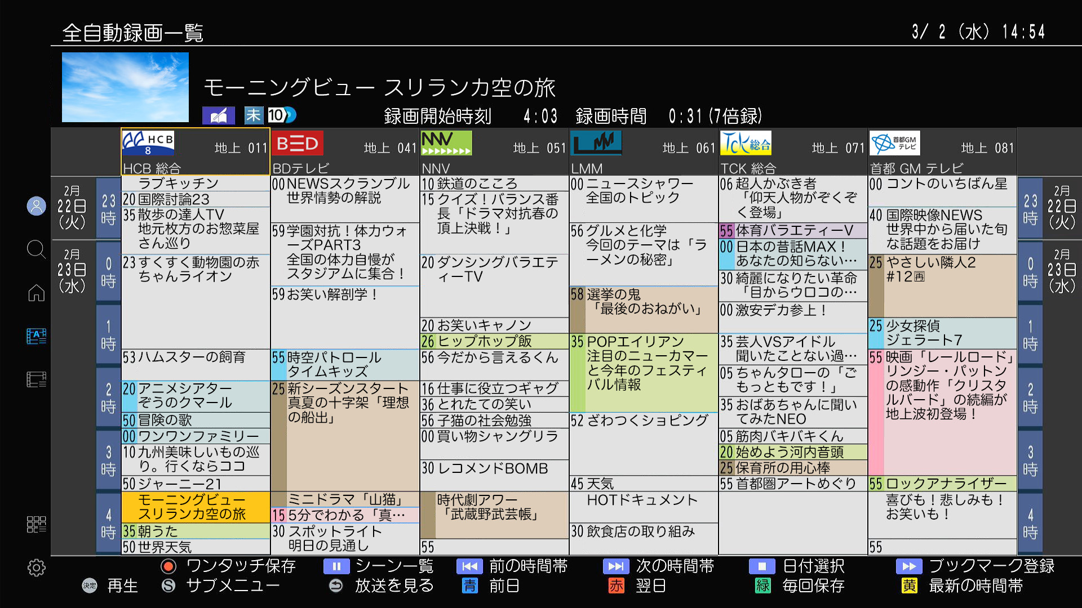The height and width of the screenshot is (608, 1082).
Task: Select the 3時 hour tab on left
Action: pos(108,461)
